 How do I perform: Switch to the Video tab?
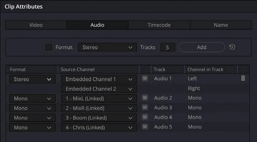pos(36,25)
